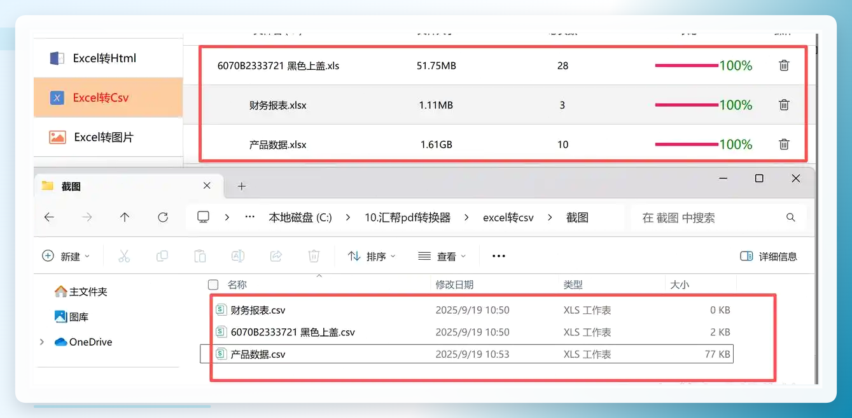Delete the 财务报表.xlsx entry
Screen dimensions: 852x418
(785, 105)
